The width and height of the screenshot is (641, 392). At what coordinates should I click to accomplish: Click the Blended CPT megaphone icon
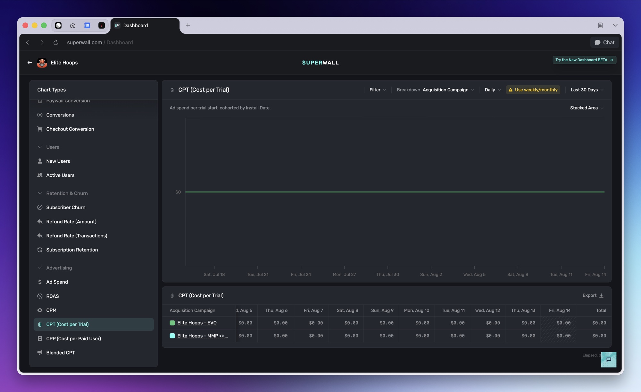click(x=40, y=353)
